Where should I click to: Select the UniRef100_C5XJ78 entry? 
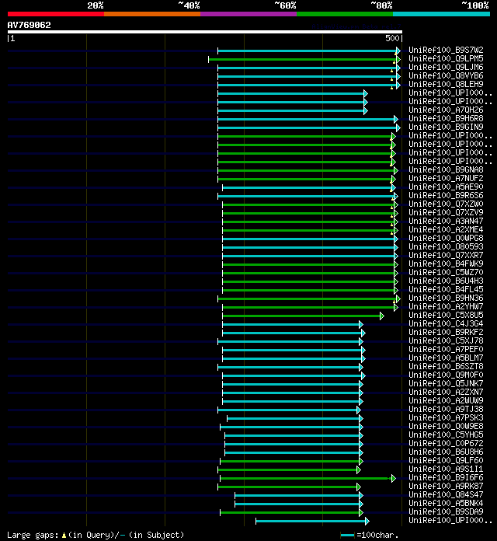[446, 341]
